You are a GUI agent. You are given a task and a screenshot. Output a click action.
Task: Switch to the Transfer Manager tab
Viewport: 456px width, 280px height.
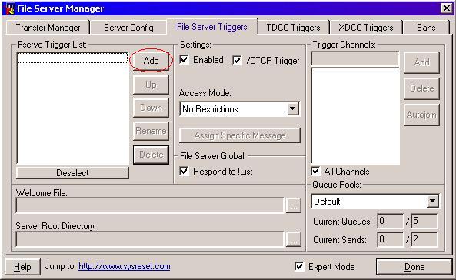48,28
